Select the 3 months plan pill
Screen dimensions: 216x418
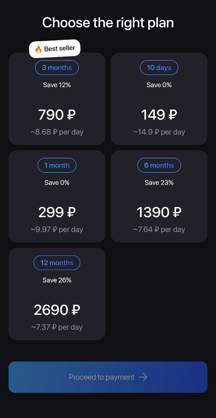tap(57, 68)
